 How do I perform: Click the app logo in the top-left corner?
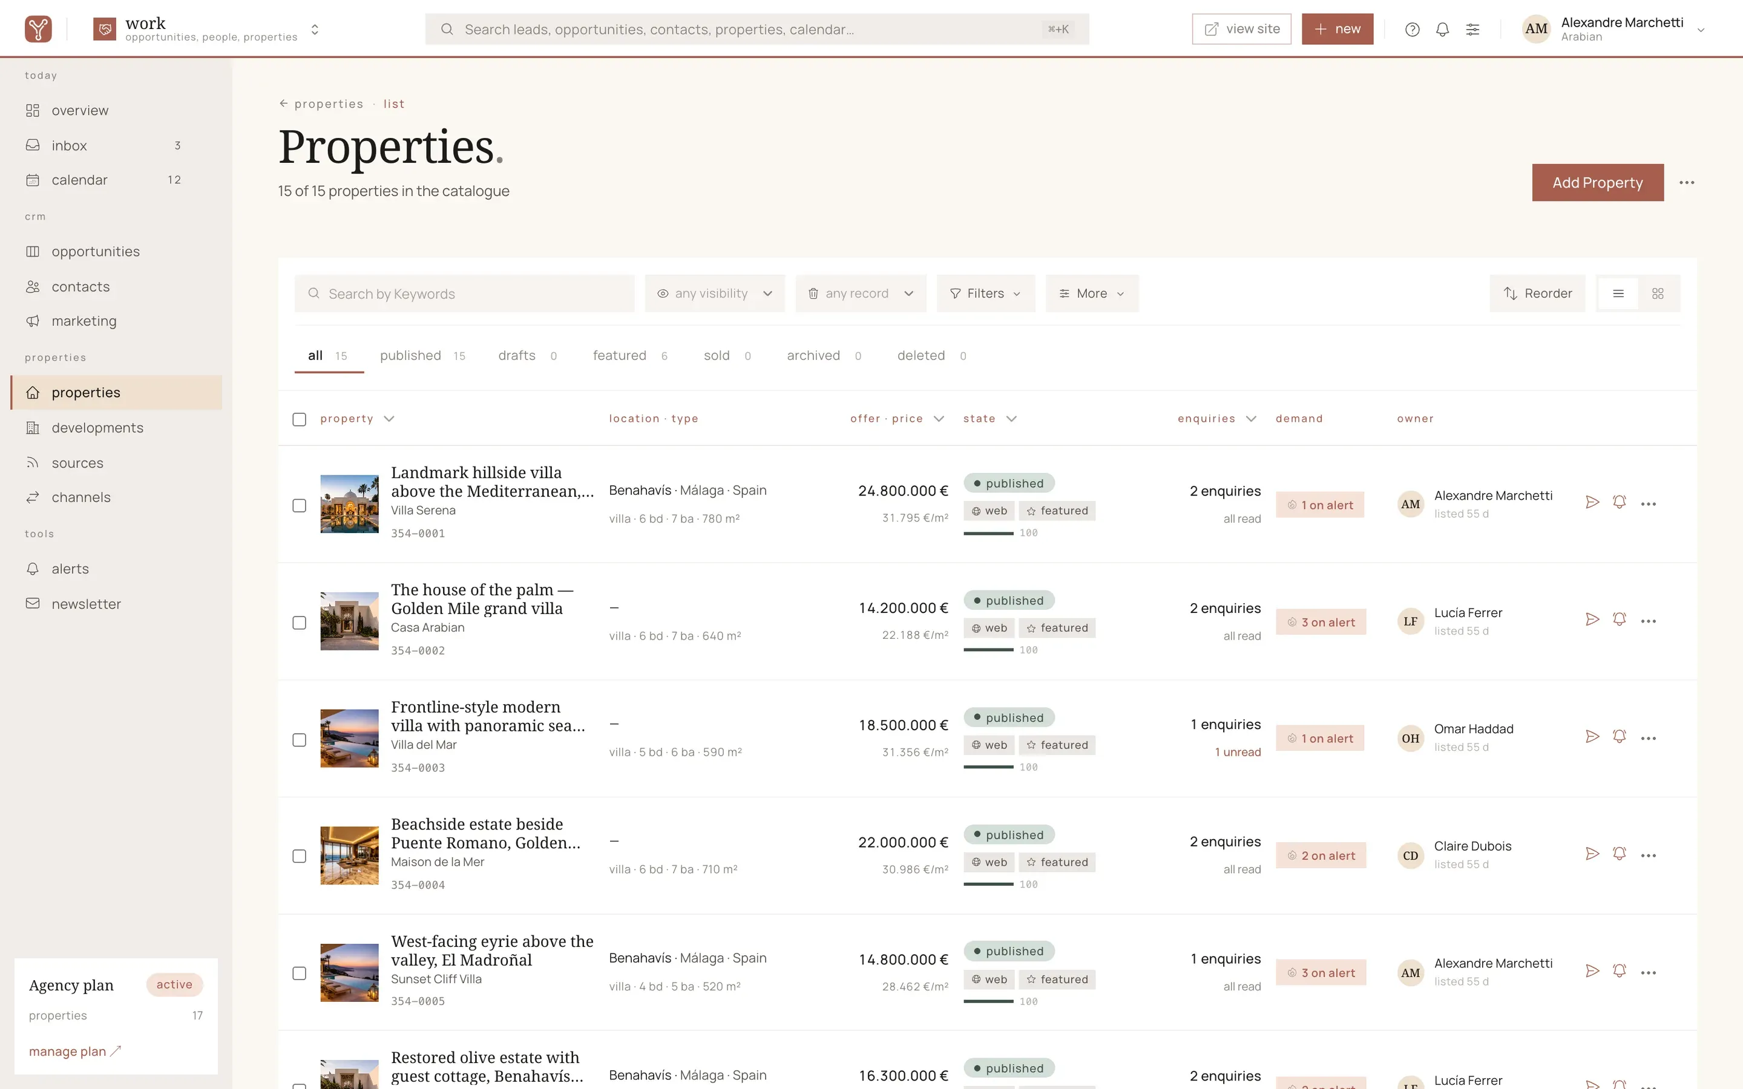point(38,29)
